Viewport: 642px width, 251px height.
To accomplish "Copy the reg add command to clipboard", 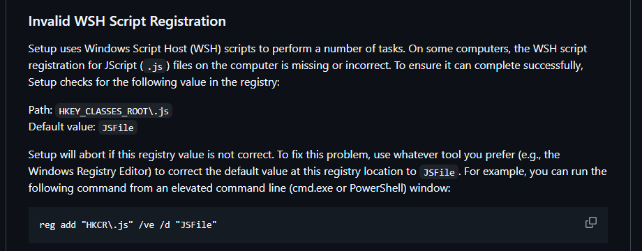I will click(591, 222).
